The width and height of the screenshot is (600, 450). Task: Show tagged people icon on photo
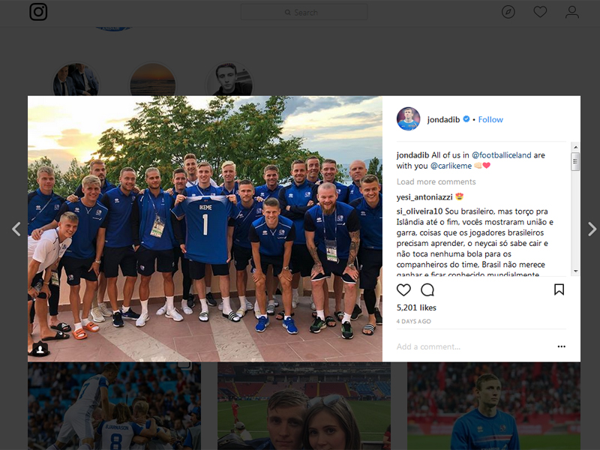40,349
